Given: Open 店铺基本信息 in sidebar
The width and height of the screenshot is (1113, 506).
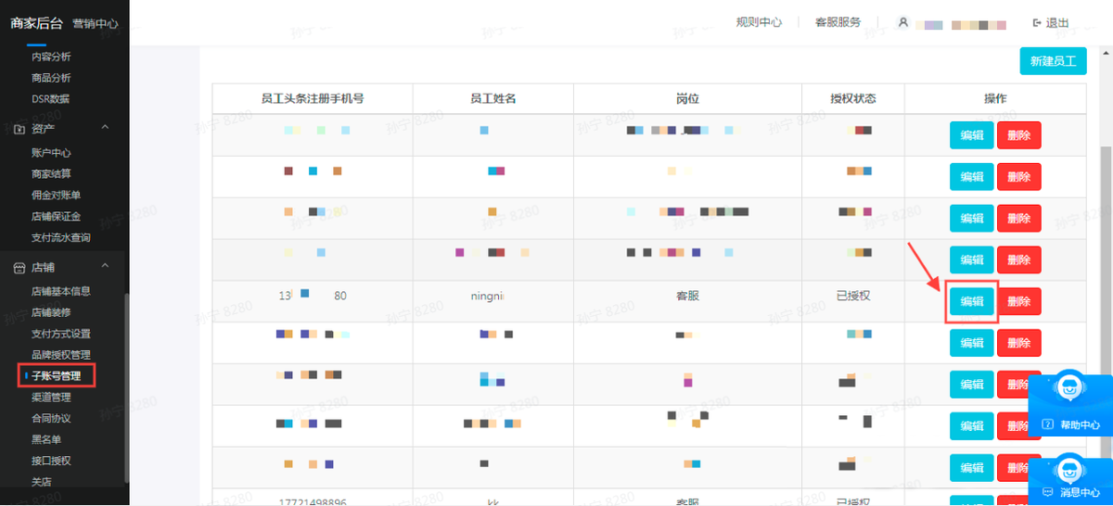Looking at the screenshot, I should tap(60, 291).
